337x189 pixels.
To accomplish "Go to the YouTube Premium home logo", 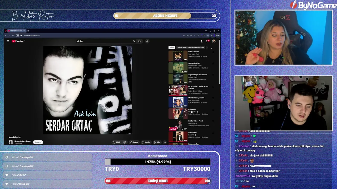I will (x=18, y=41).
